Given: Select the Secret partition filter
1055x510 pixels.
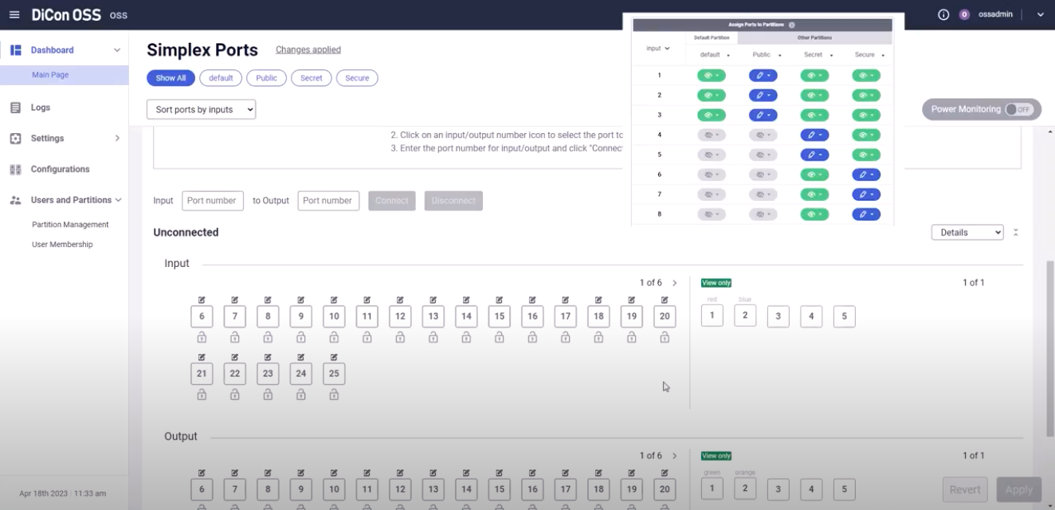Looking at the screenshot, I should tap(311, 78).
